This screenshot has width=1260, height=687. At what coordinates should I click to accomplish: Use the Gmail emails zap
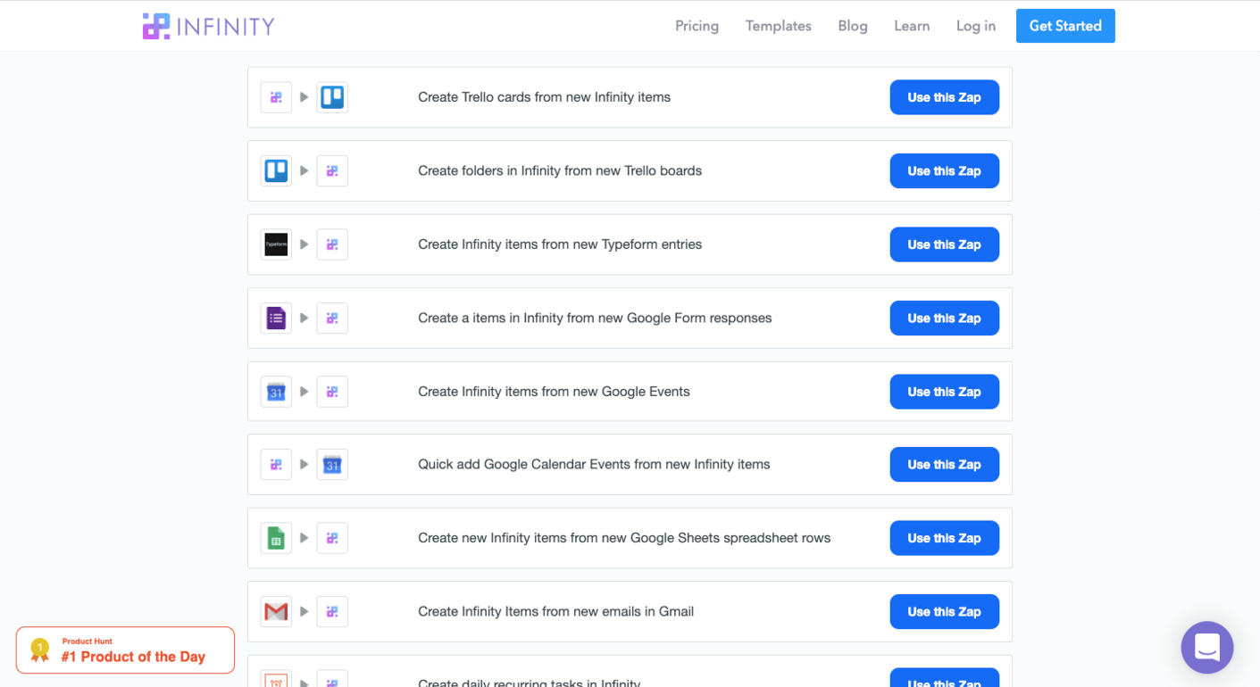[944, 611]
